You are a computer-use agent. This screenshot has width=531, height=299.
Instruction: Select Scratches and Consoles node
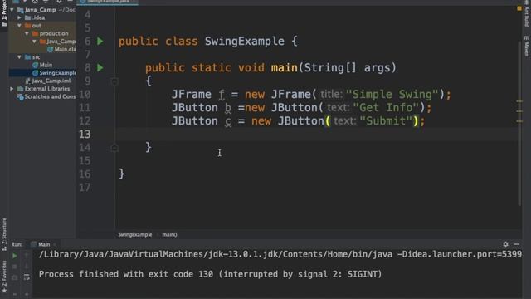(x=46, y=96)
